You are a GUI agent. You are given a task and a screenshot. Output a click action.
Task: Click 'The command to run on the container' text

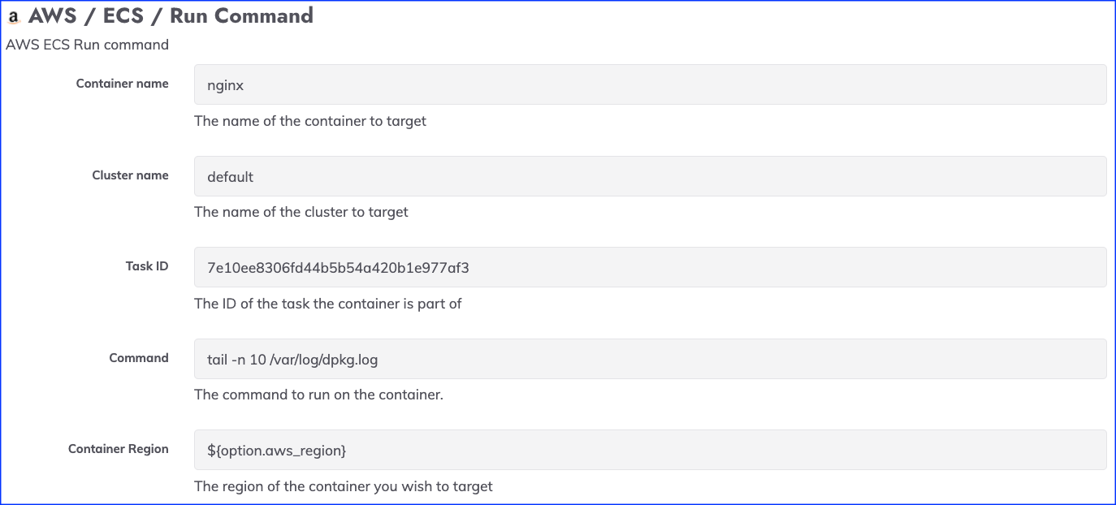pos(318,395)
